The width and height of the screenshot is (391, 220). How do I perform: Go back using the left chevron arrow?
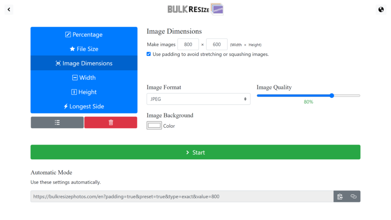click(x=9, y=10)
